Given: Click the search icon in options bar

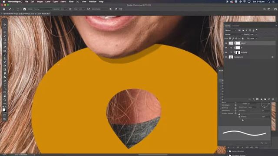Looking at the screenshot, I should click(265, 9).
